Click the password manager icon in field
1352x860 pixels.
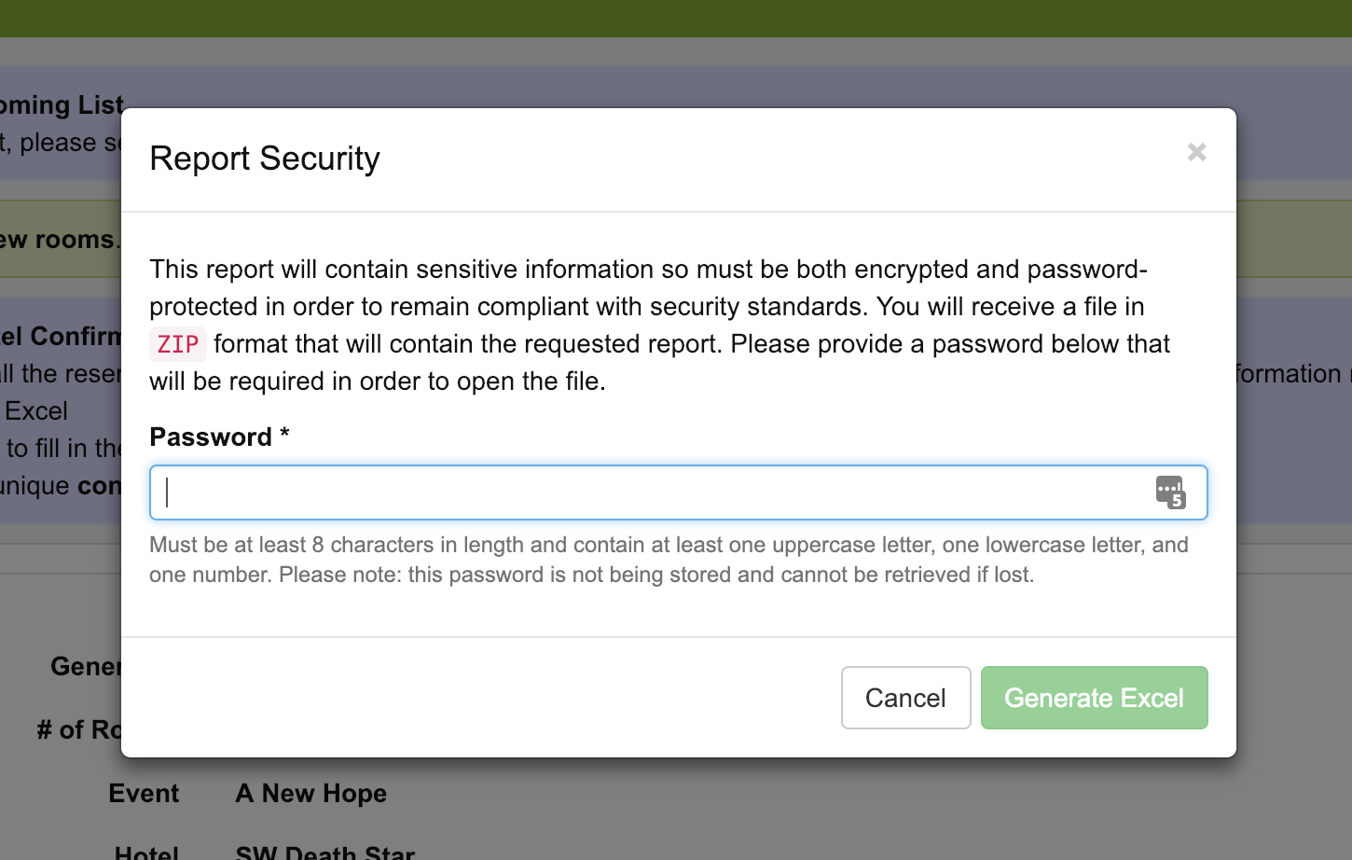pyautogui.click(x=1170, y=492)
